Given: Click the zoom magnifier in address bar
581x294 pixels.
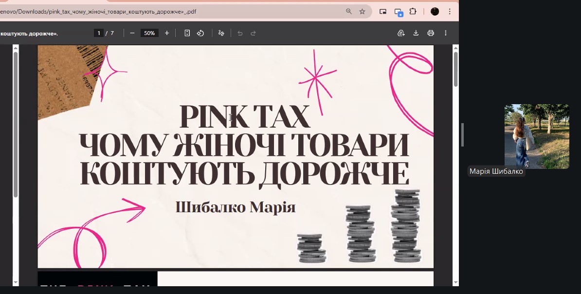Looking at the screenshot, I should pyautogui.click(x=348, y=11).
